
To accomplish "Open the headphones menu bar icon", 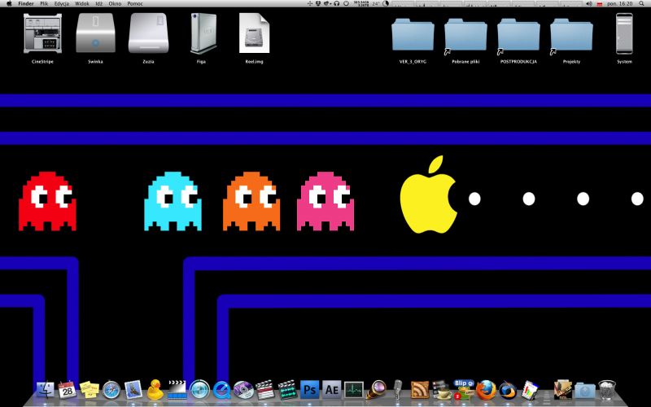I will tap(336, 3).
